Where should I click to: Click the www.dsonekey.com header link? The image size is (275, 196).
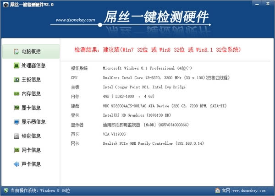click(76, 20)
